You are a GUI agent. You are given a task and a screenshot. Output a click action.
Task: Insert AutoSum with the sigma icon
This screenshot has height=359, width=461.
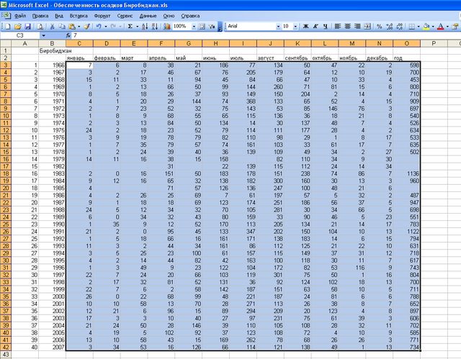coord(130,27)
